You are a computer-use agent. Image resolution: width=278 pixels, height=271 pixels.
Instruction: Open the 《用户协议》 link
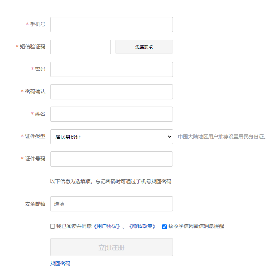(107, 226)
